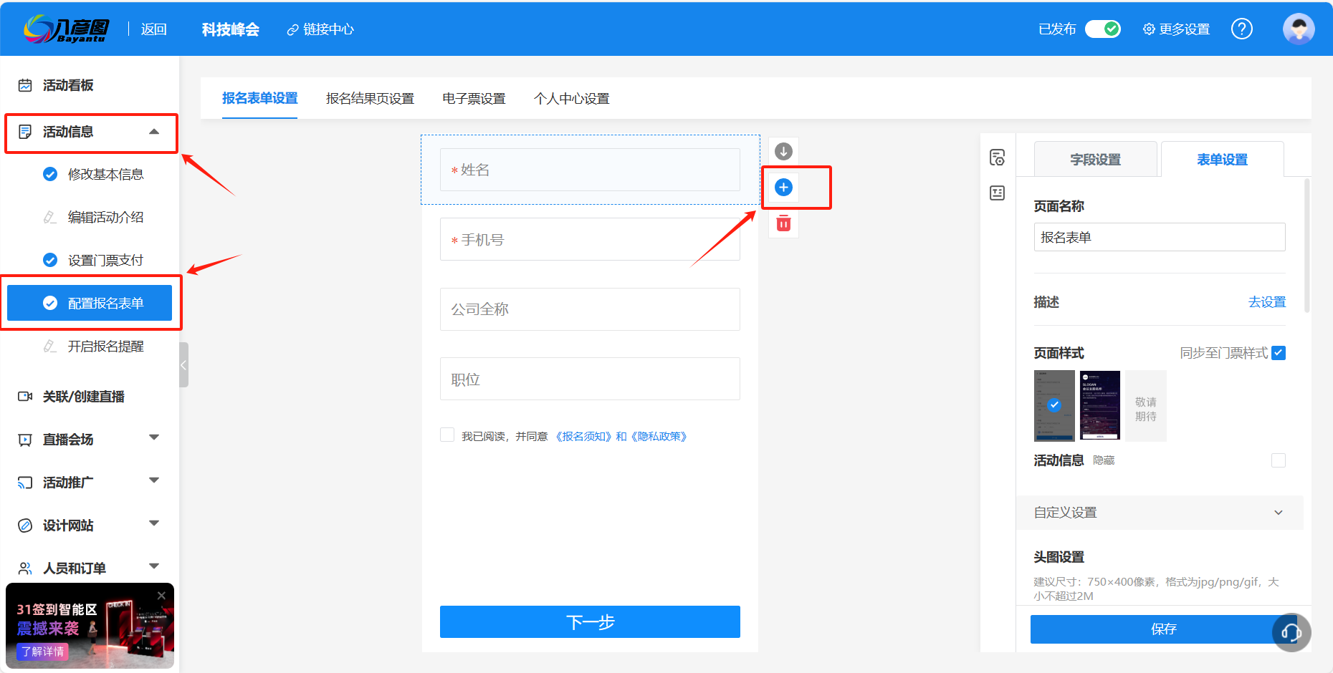Check the 我已阅读 agreement checkbox
Screen dimensions: 1333x673
(447, 435)
